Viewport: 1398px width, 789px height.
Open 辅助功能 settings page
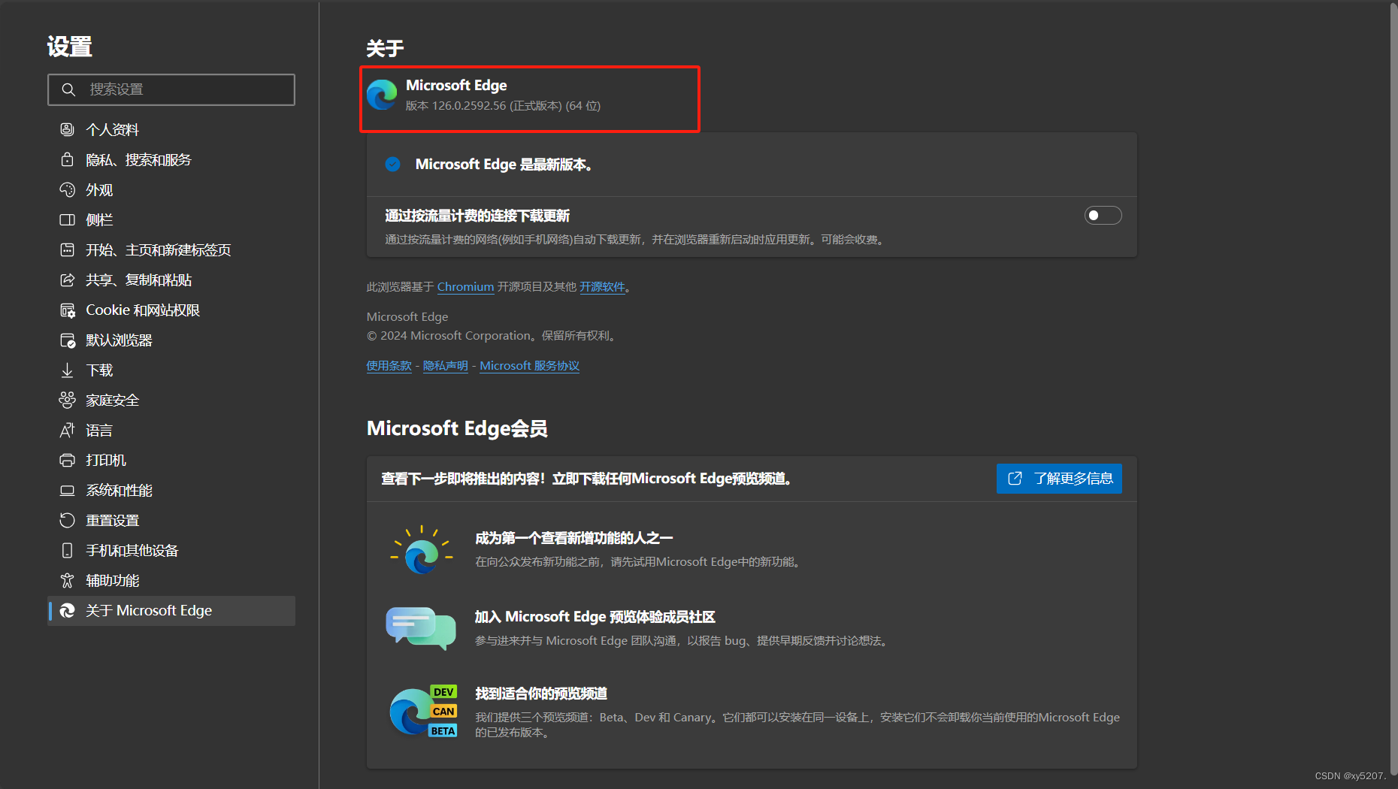[171, 580]
